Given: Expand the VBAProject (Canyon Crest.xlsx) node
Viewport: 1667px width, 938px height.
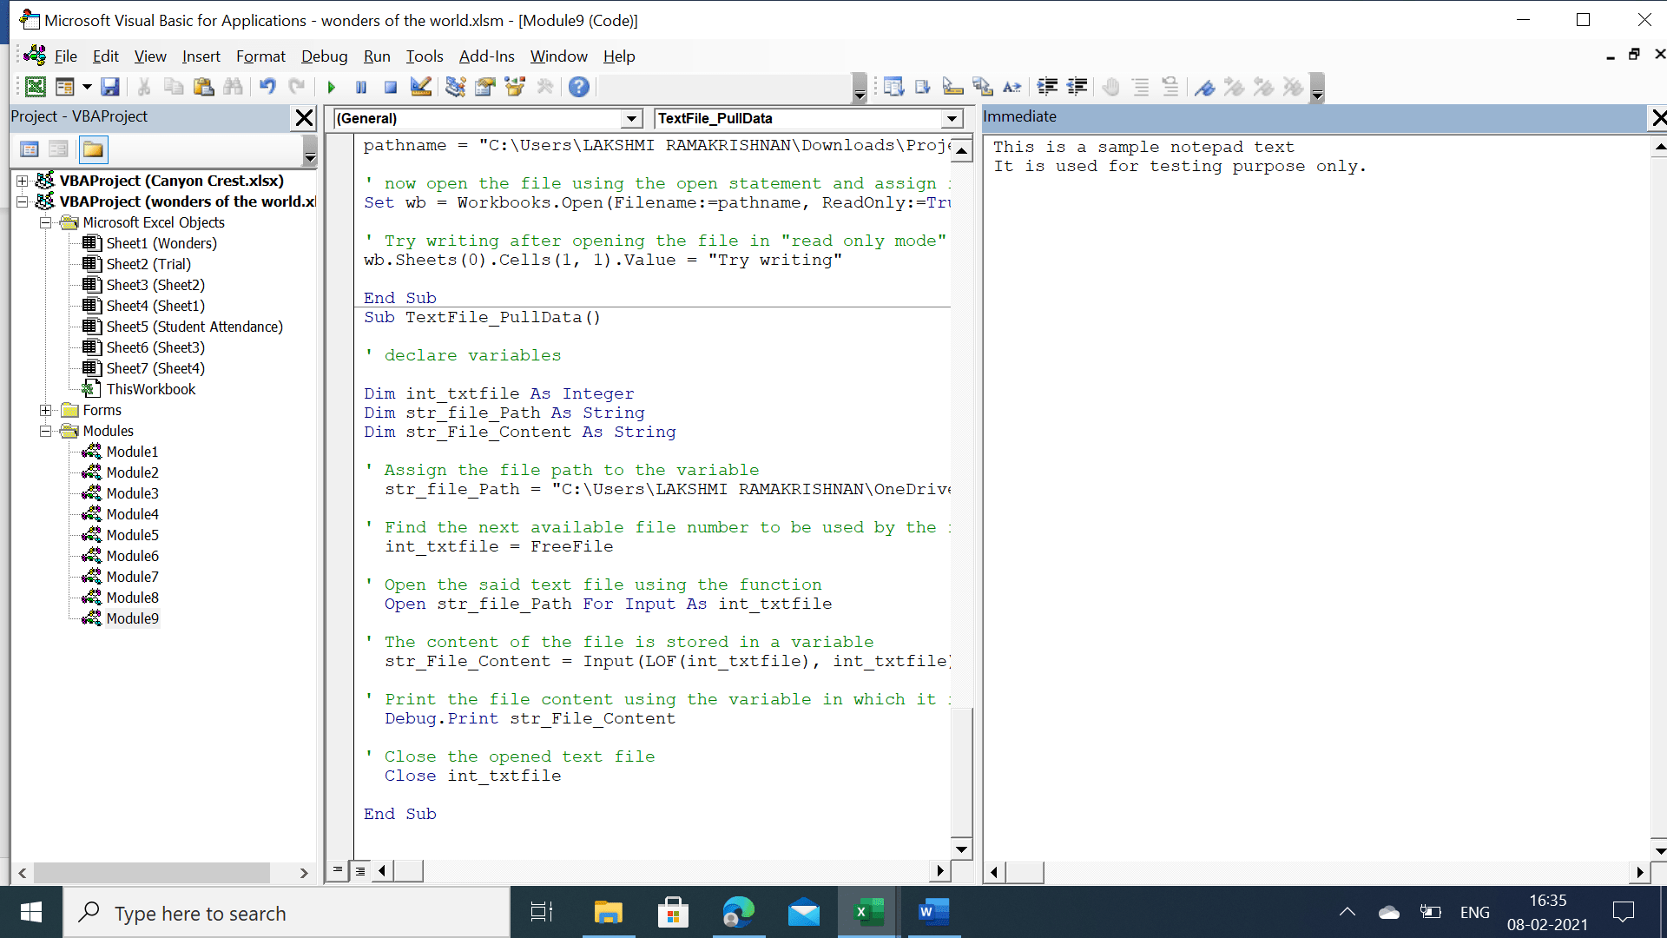Looking at the screenshot, I should [21, 181].
